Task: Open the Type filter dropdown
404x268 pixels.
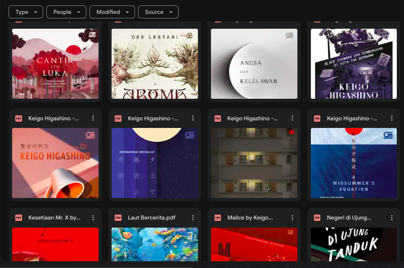Action: (26, 12)
